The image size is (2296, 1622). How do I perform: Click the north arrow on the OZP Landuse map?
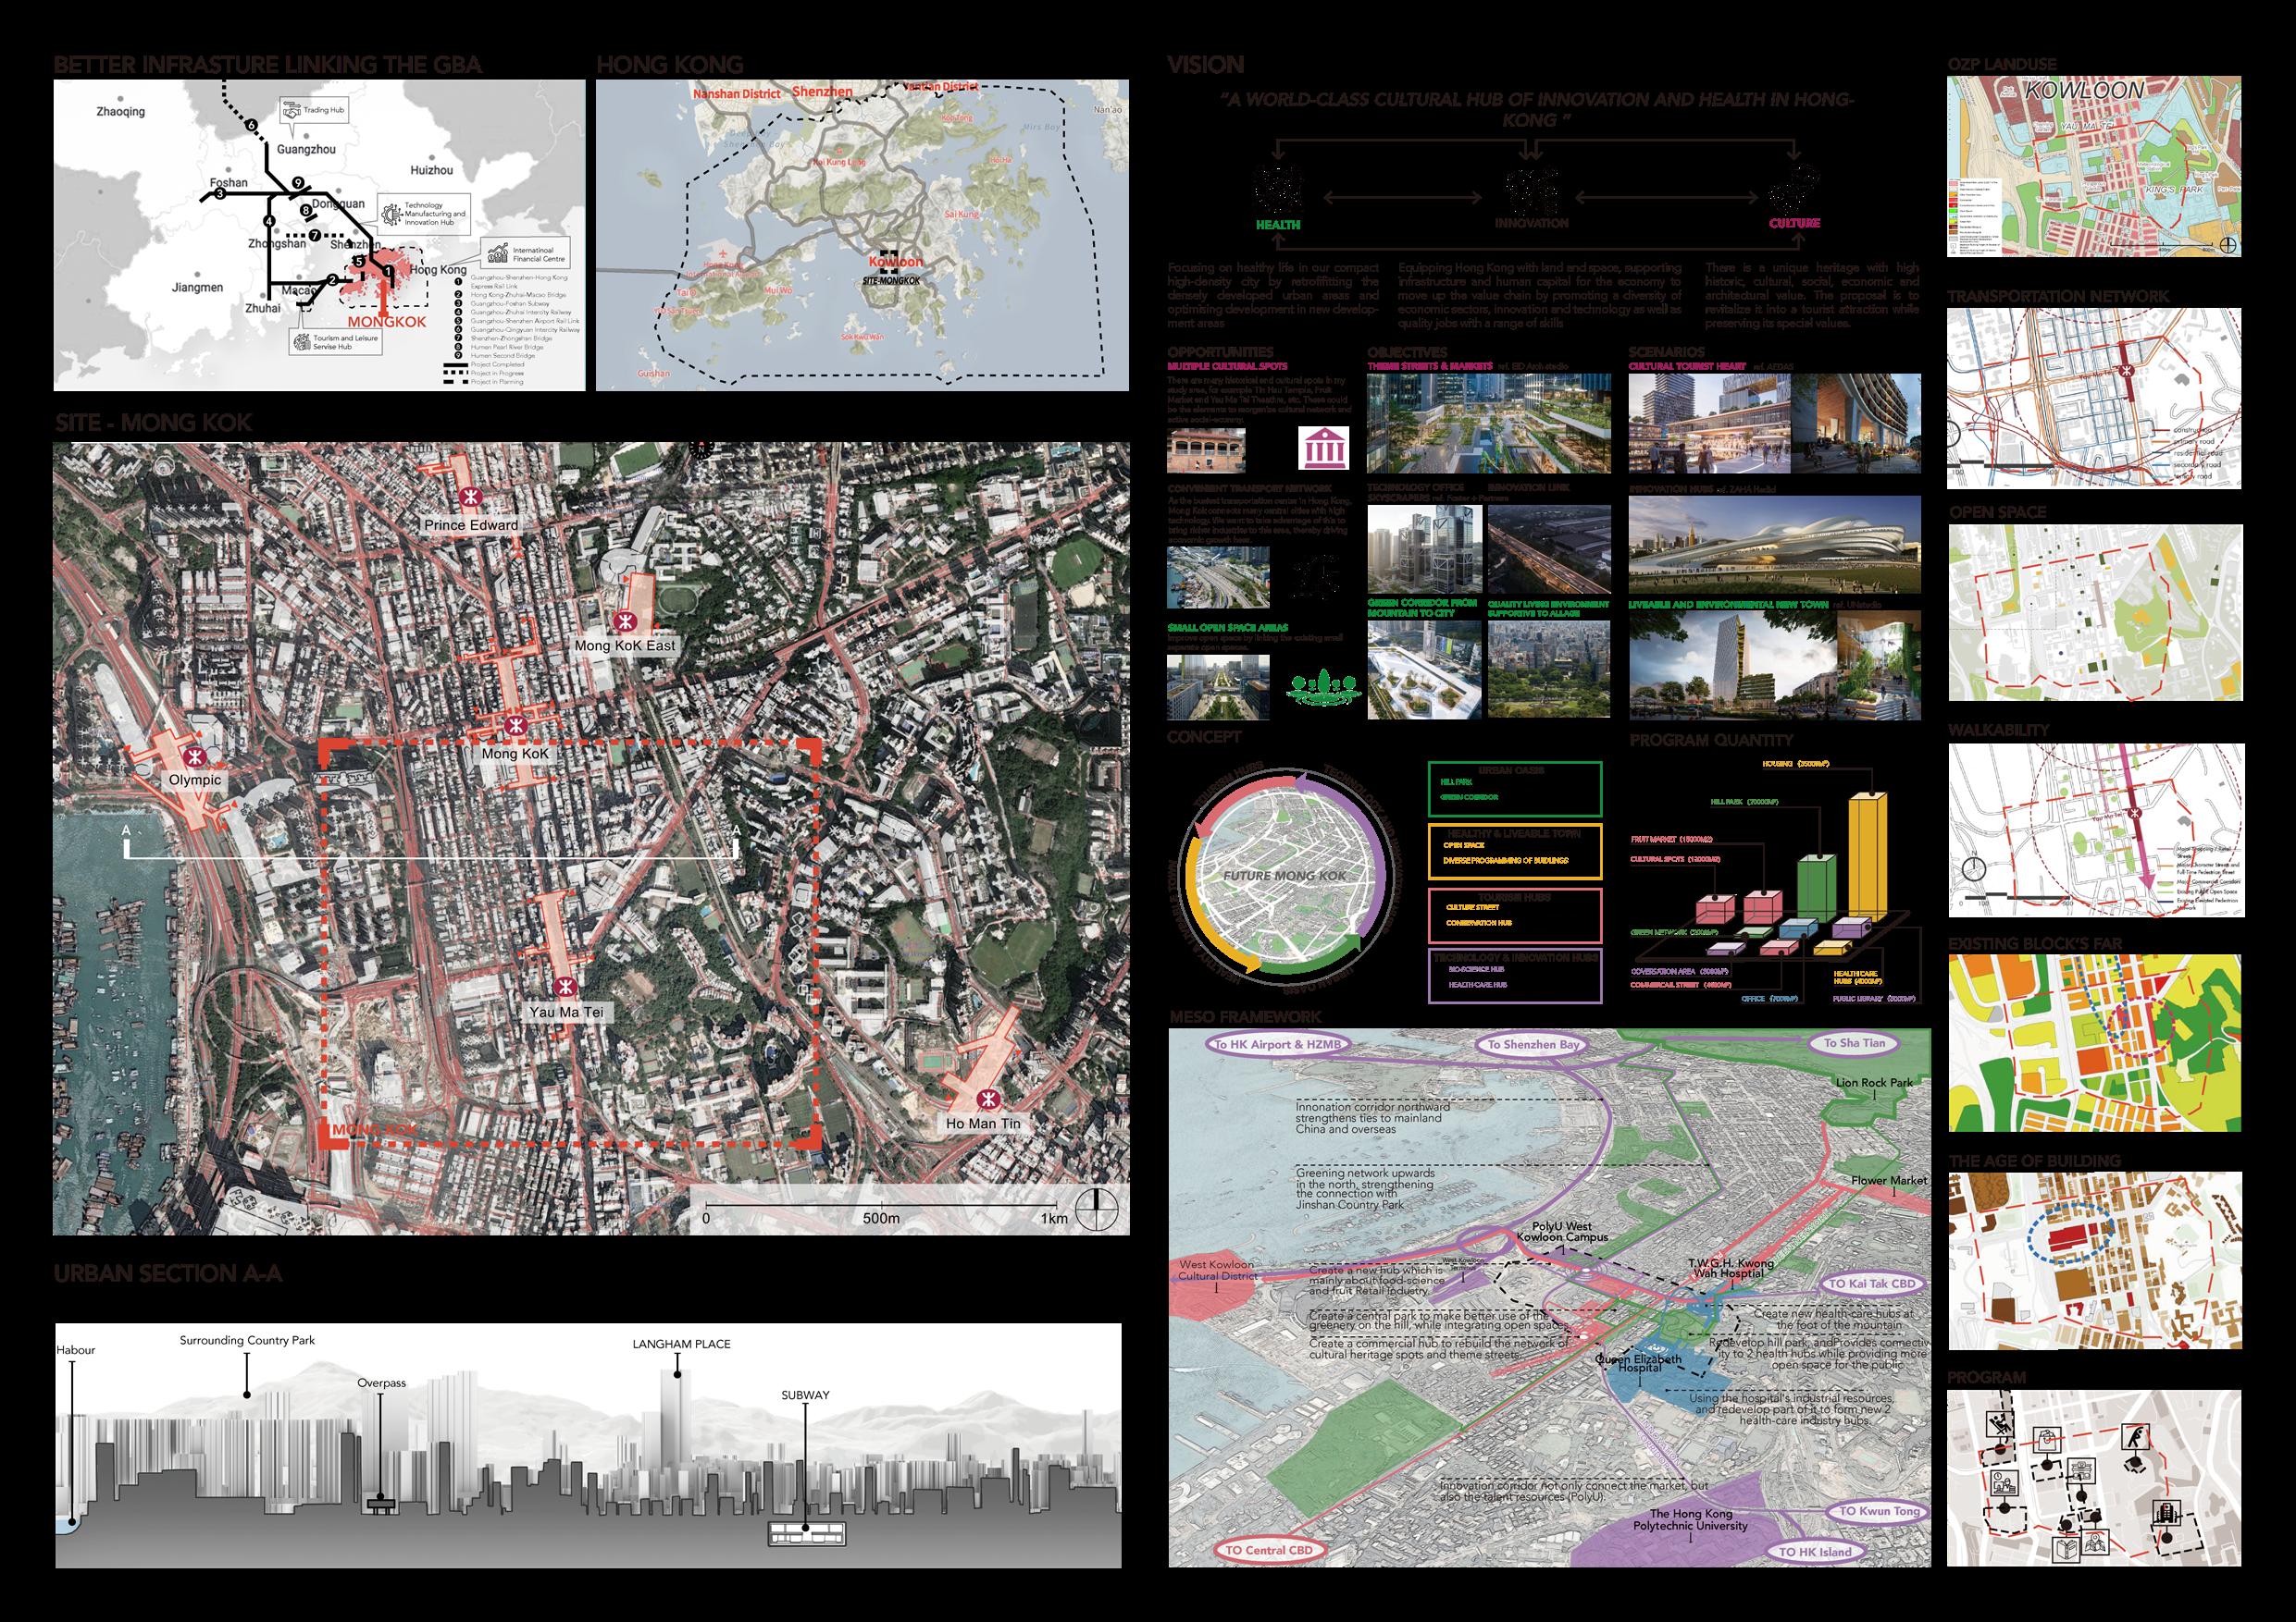[x=2229, y=246]
